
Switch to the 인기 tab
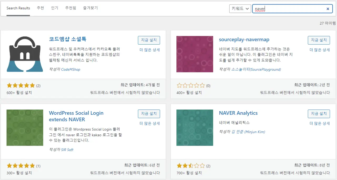coord(54,8)
